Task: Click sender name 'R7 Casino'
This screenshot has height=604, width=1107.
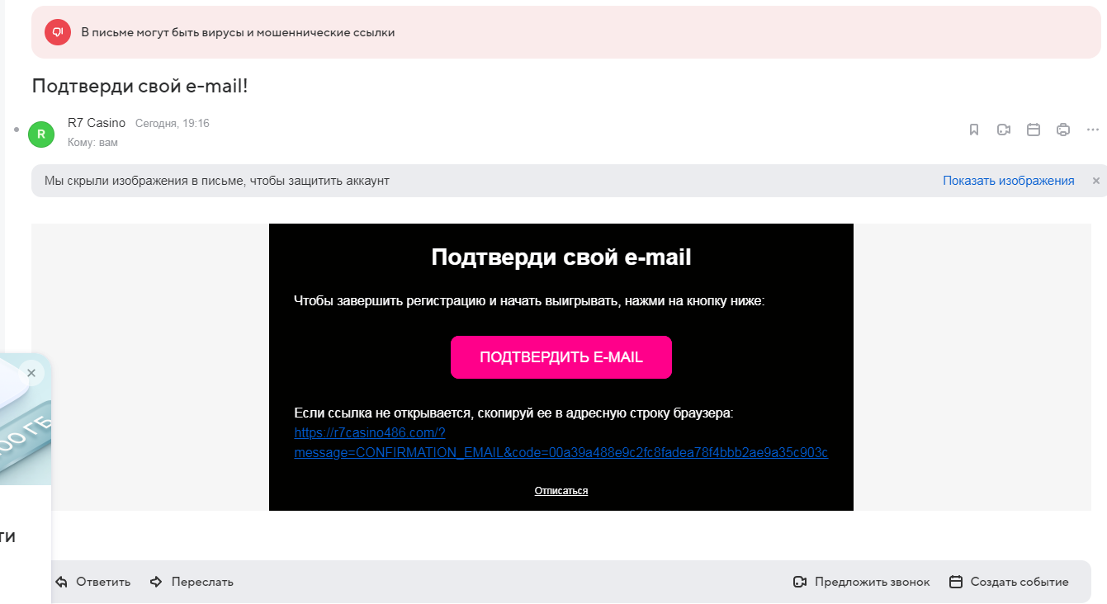Action: (97, 123)
